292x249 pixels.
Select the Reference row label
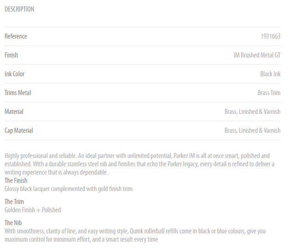point(16,36)
